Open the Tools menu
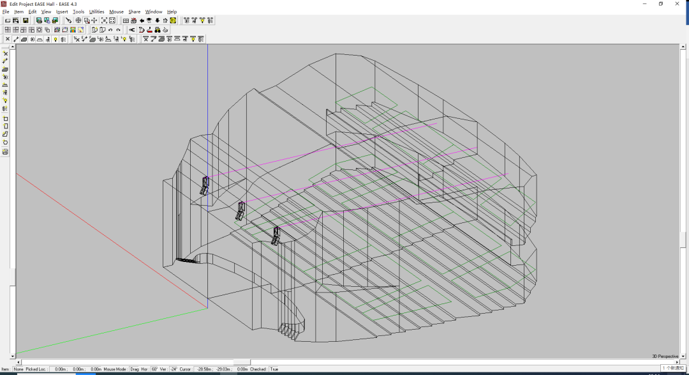Screen dimensions: 689x375 pyautogui.click(x=78, y=12)
